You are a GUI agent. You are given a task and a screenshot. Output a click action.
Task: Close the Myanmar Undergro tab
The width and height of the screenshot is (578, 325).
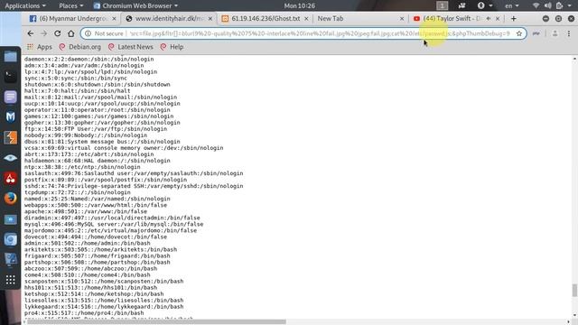114,18
